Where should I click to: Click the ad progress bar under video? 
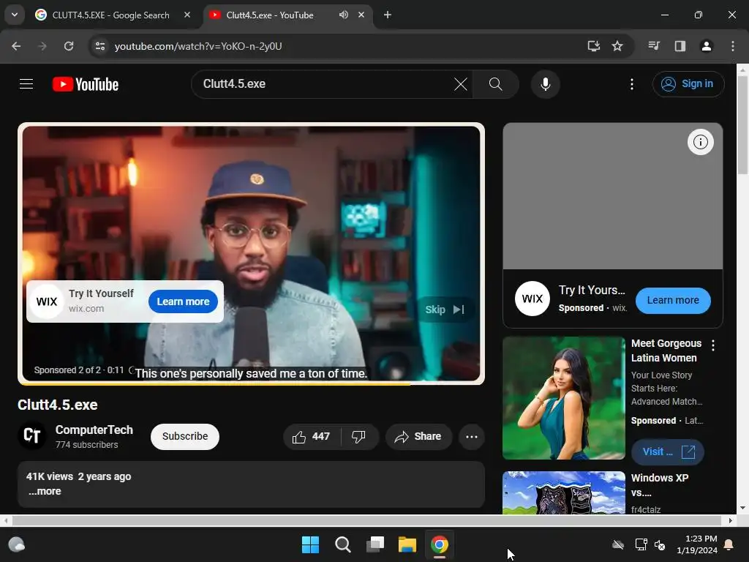coord(252,383)
